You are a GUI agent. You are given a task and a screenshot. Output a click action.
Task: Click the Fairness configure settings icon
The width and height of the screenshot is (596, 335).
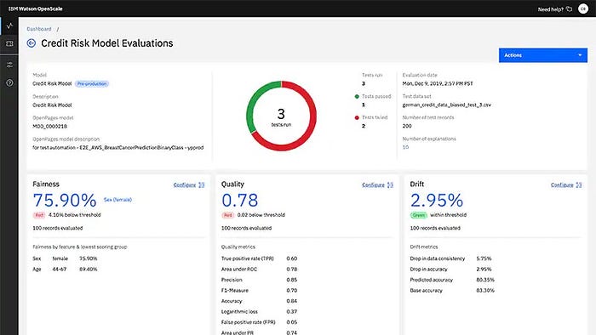click(x=202, y=185)
